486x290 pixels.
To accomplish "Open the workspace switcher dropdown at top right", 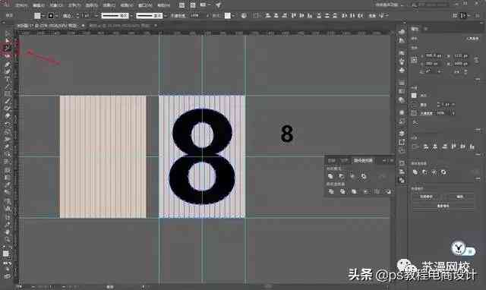I will pos(390,5).
